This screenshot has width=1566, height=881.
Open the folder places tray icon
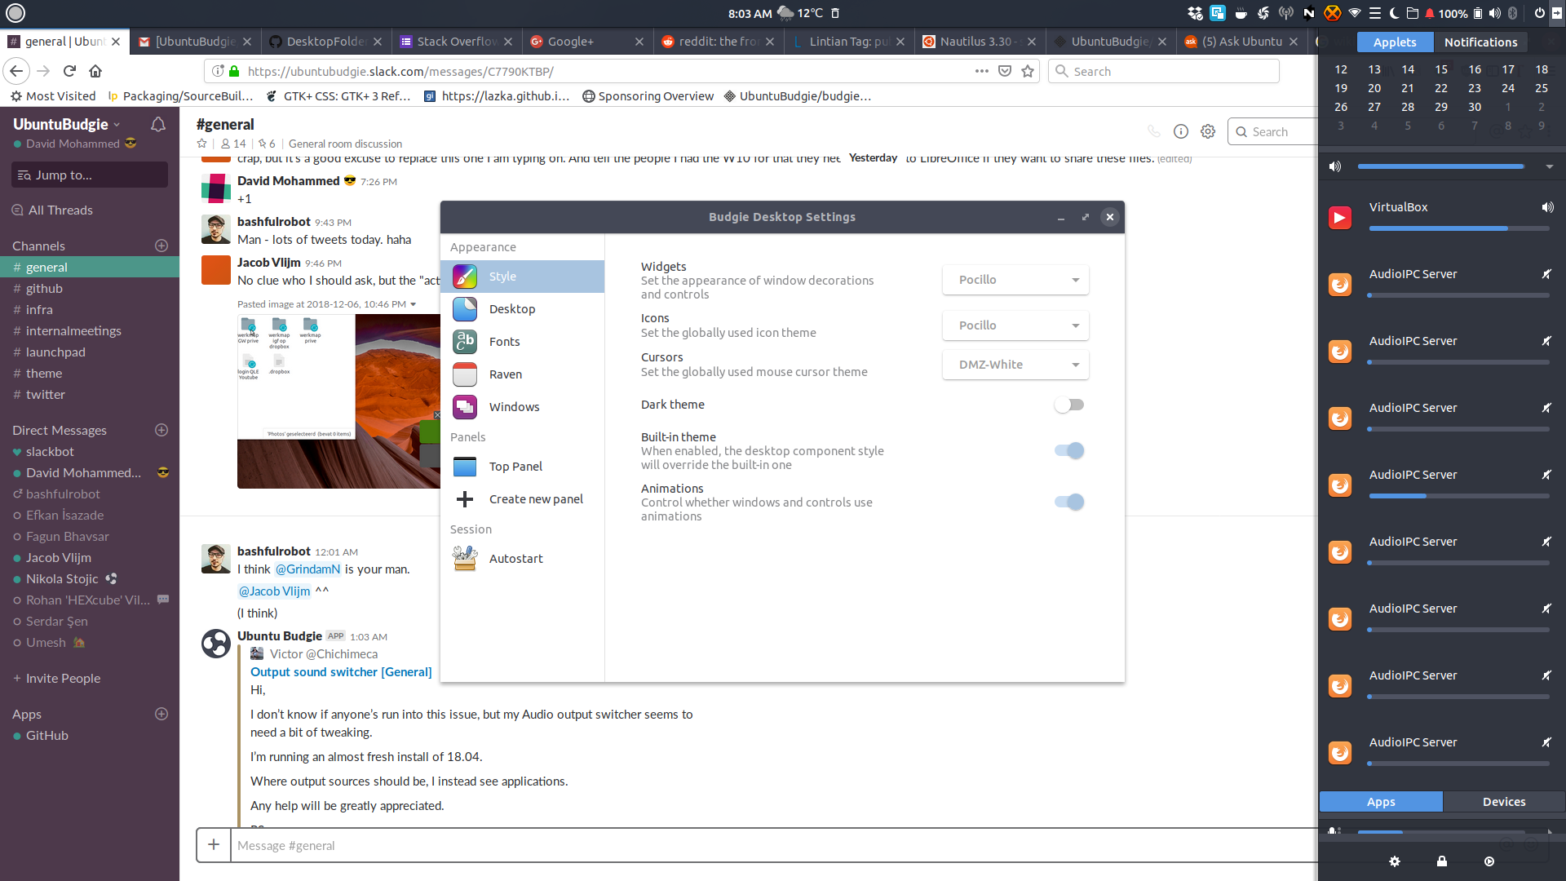click(1413, 13)
